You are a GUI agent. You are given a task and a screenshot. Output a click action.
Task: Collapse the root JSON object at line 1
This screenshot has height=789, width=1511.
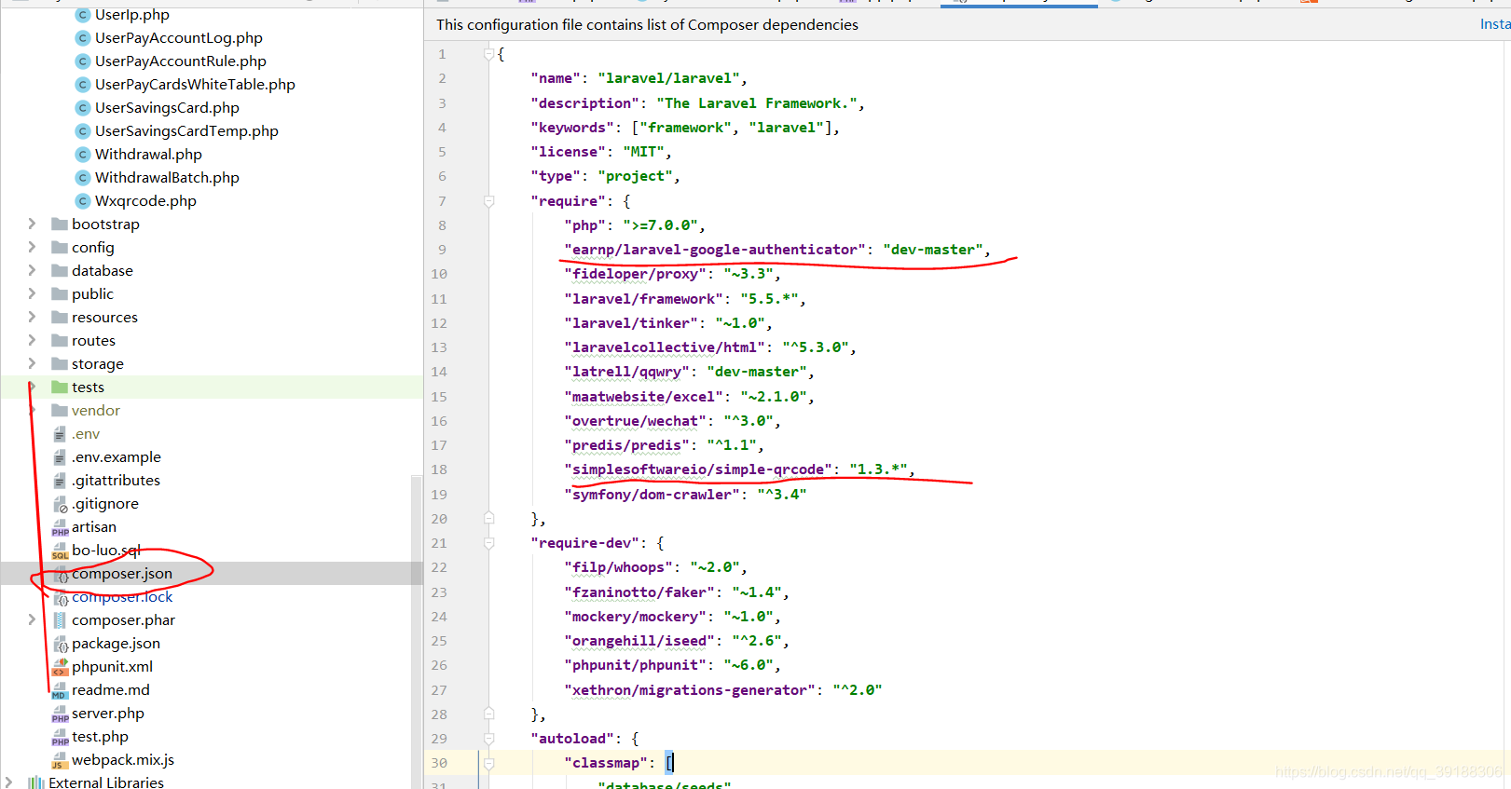(x=488, y=54)
